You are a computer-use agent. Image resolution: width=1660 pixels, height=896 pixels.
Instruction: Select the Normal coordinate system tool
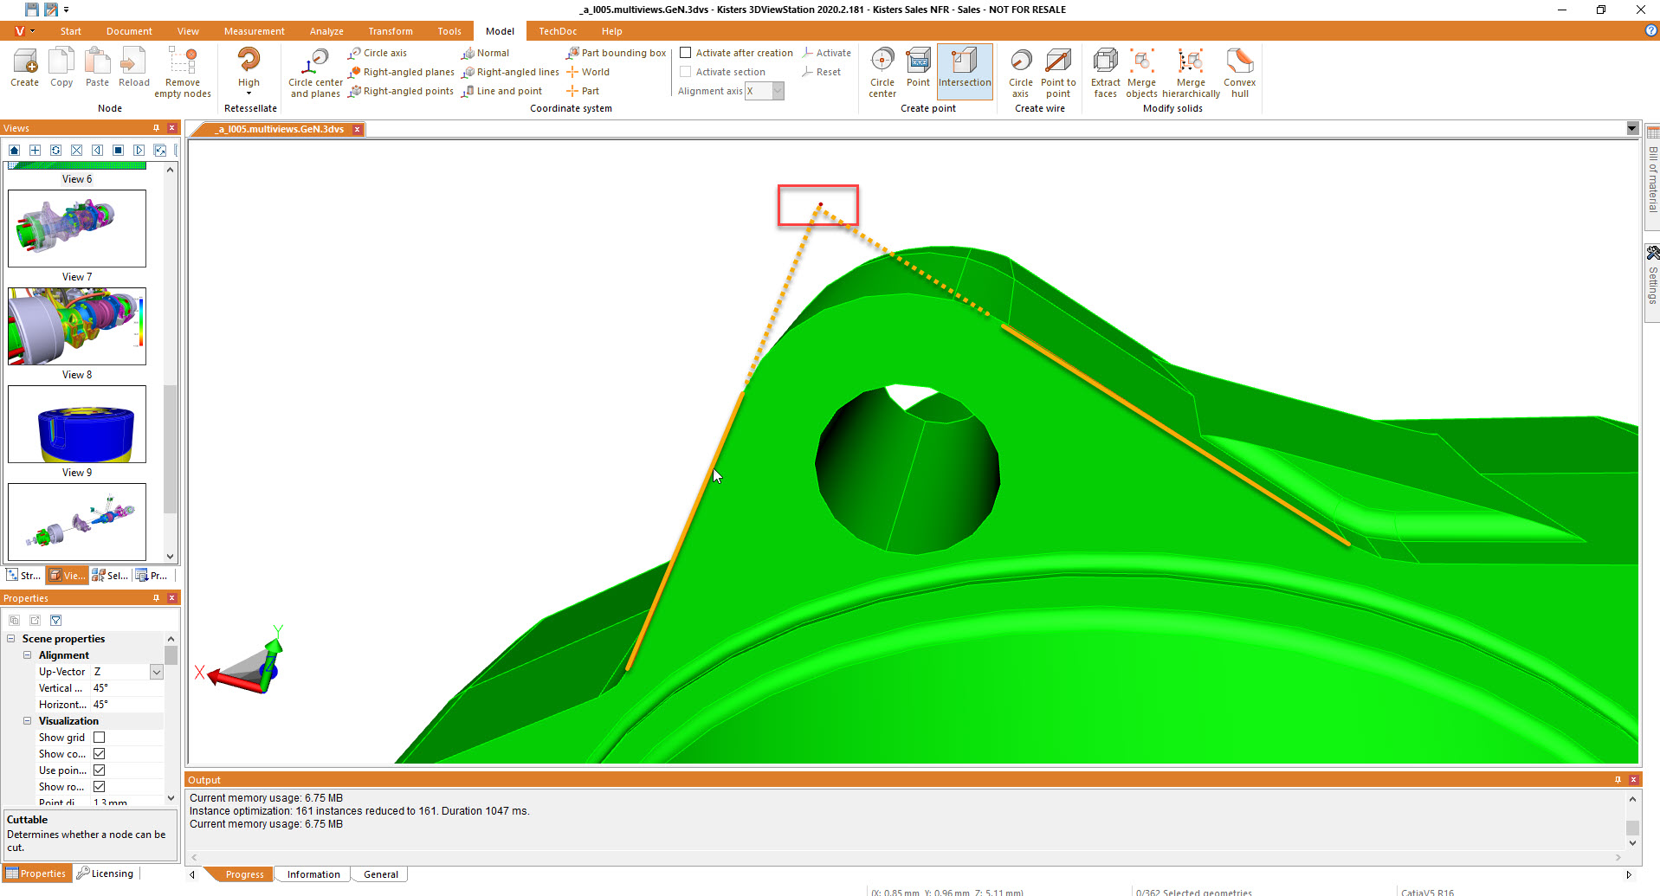click(485, 53)
